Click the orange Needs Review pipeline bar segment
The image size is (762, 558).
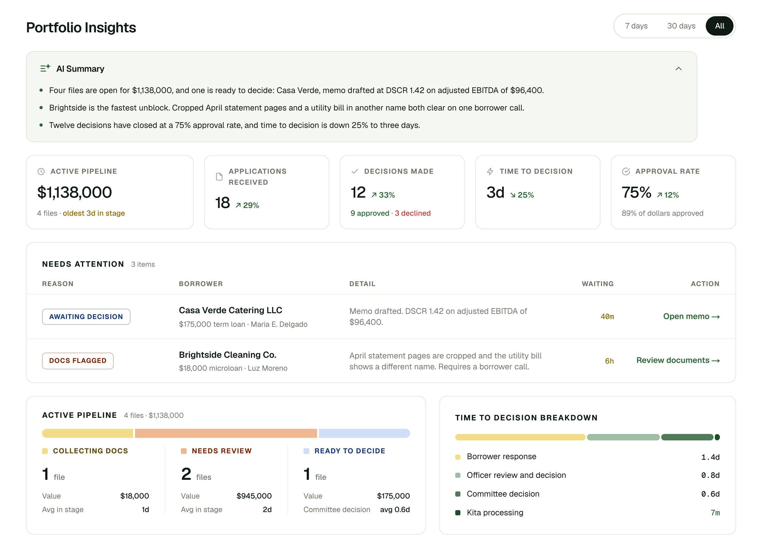pyautogui.click(x=226, y=433)
